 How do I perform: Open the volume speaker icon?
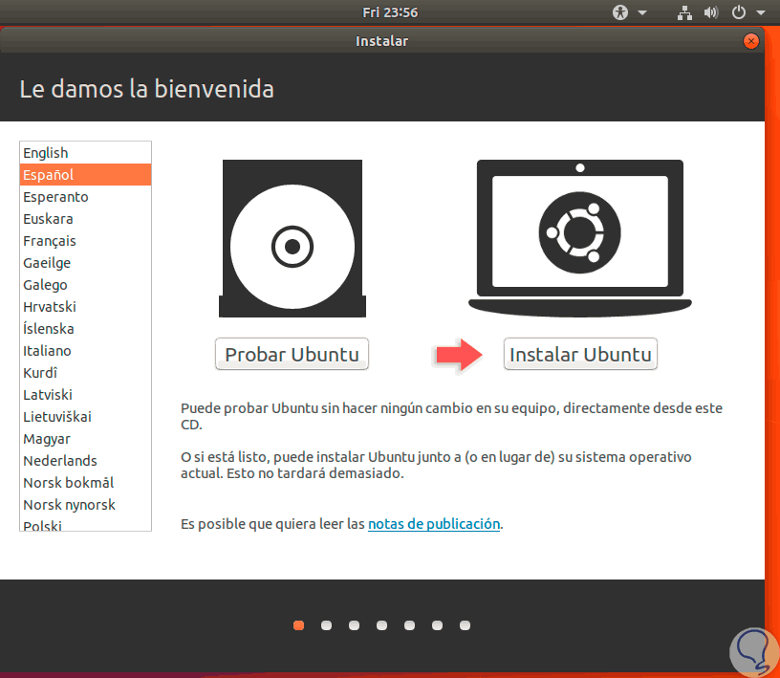(x=711, y=12)
